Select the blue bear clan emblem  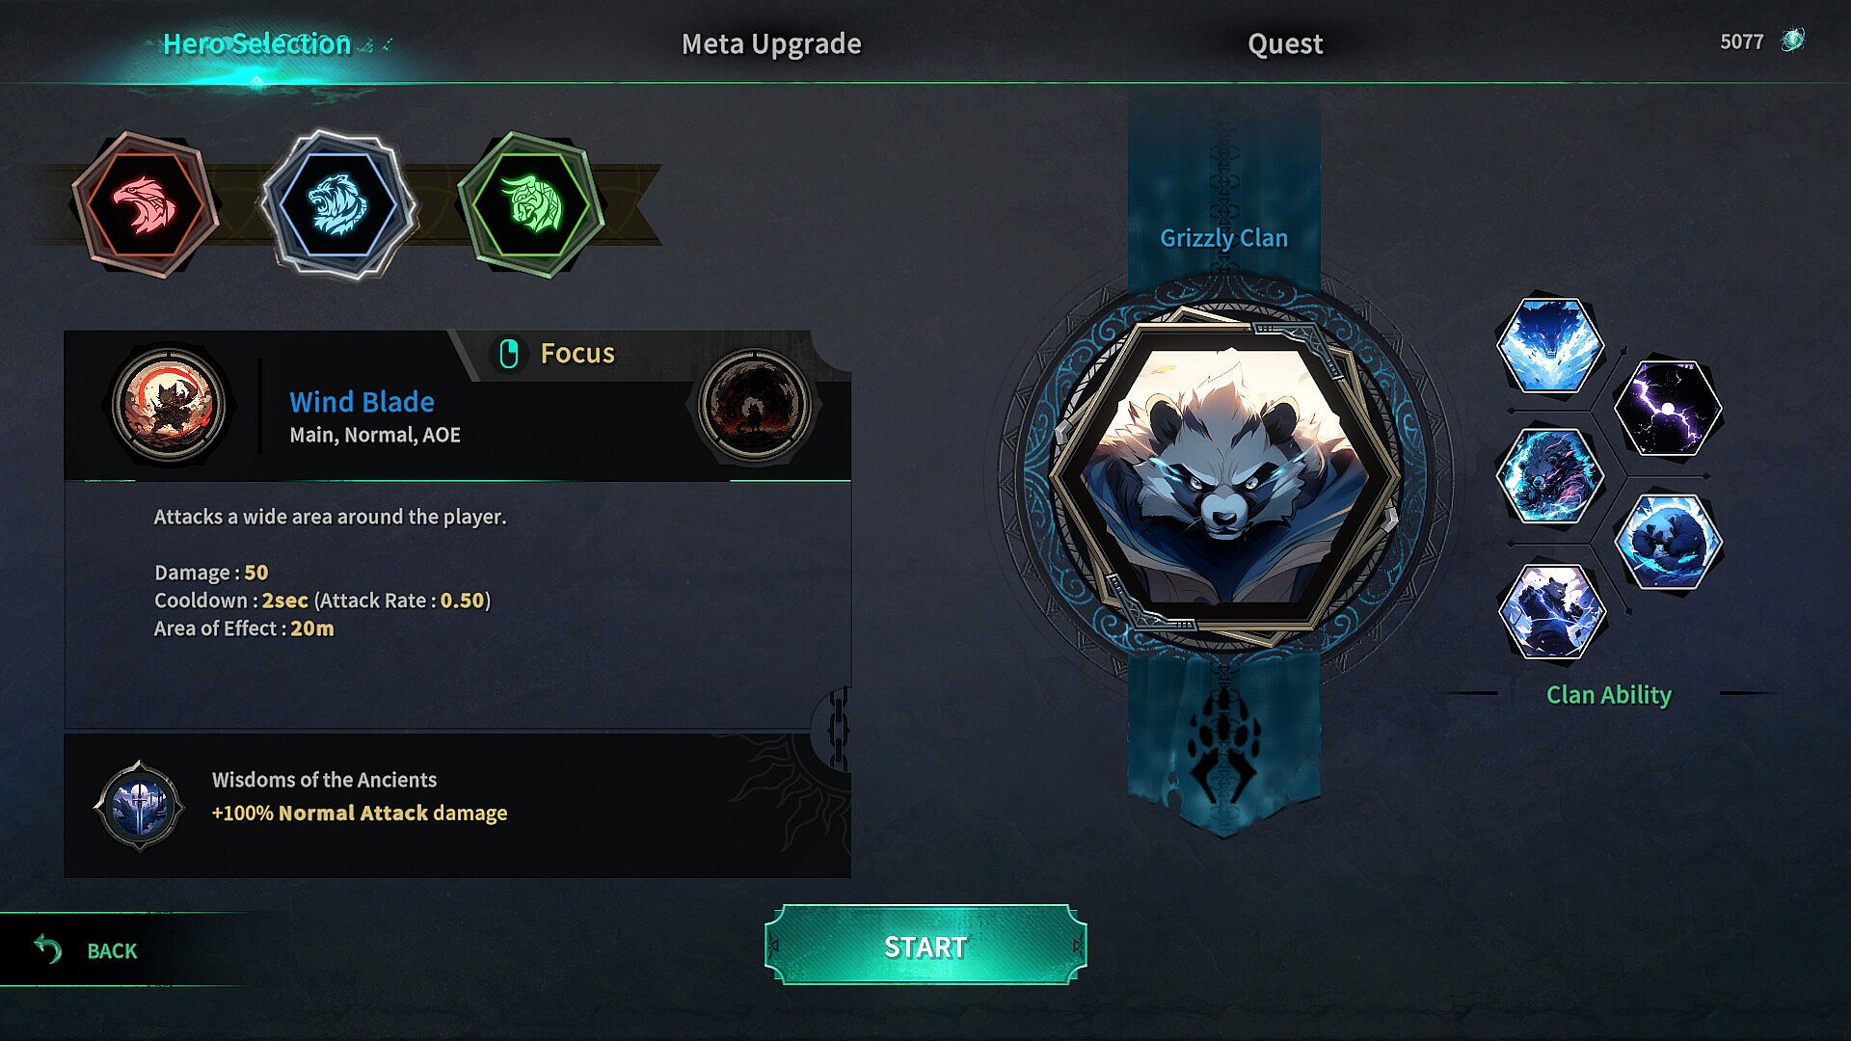tap(337, 204)
